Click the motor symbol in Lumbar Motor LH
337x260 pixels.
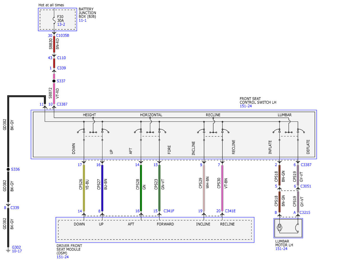click(279, 227)
